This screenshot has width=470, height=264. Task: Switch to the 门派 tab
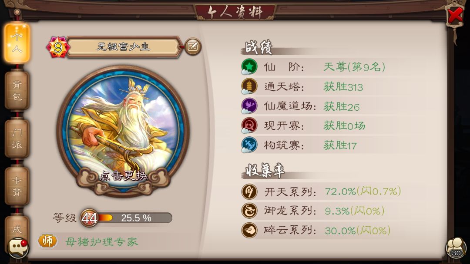[17, 139]
